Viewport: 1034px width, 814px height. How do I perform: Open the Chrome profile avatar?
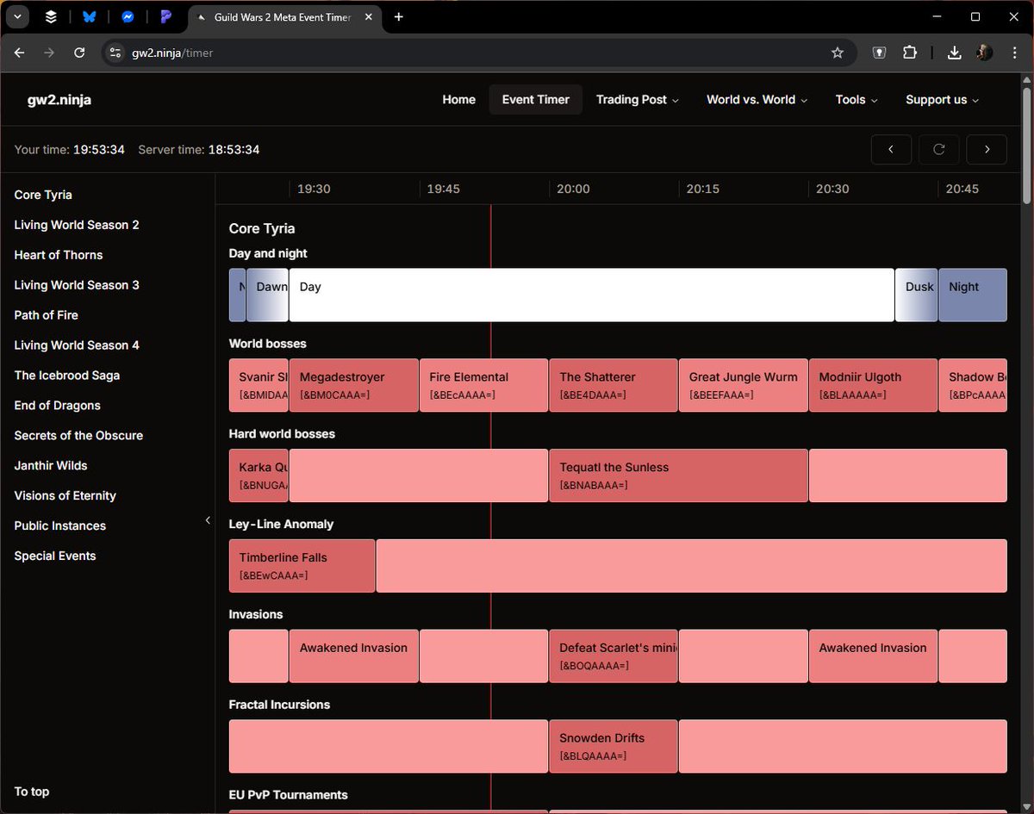click(984, 53)
